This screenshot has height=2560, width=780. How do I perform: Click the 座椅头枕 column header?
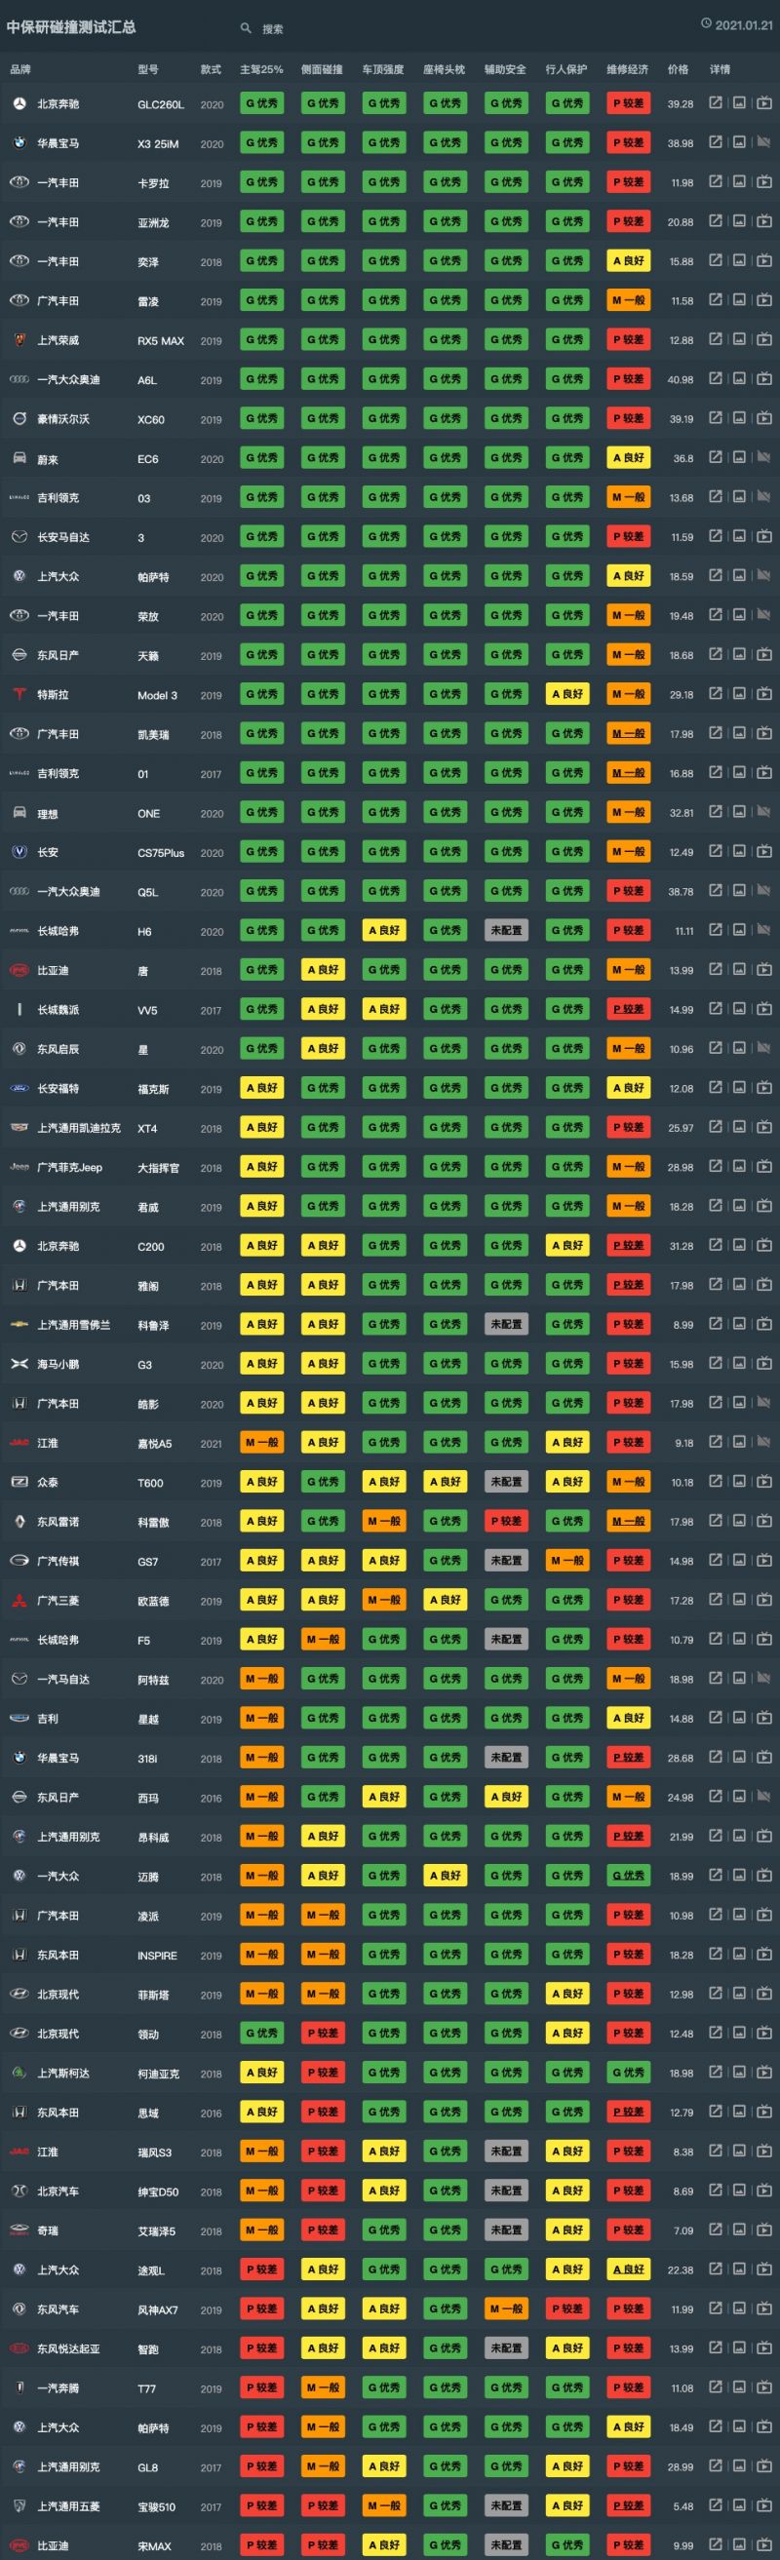point(445,69)
